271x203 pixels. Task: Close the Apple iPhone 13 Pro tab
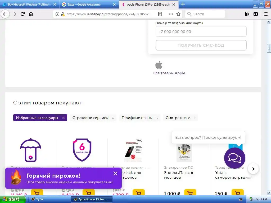coord(174,4)
